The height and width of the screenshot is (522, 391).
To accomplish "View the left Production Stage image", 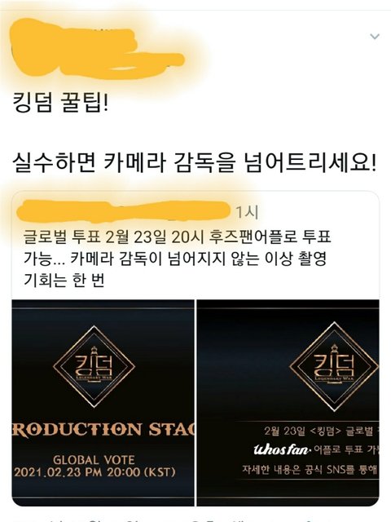I will pos(103,403).
